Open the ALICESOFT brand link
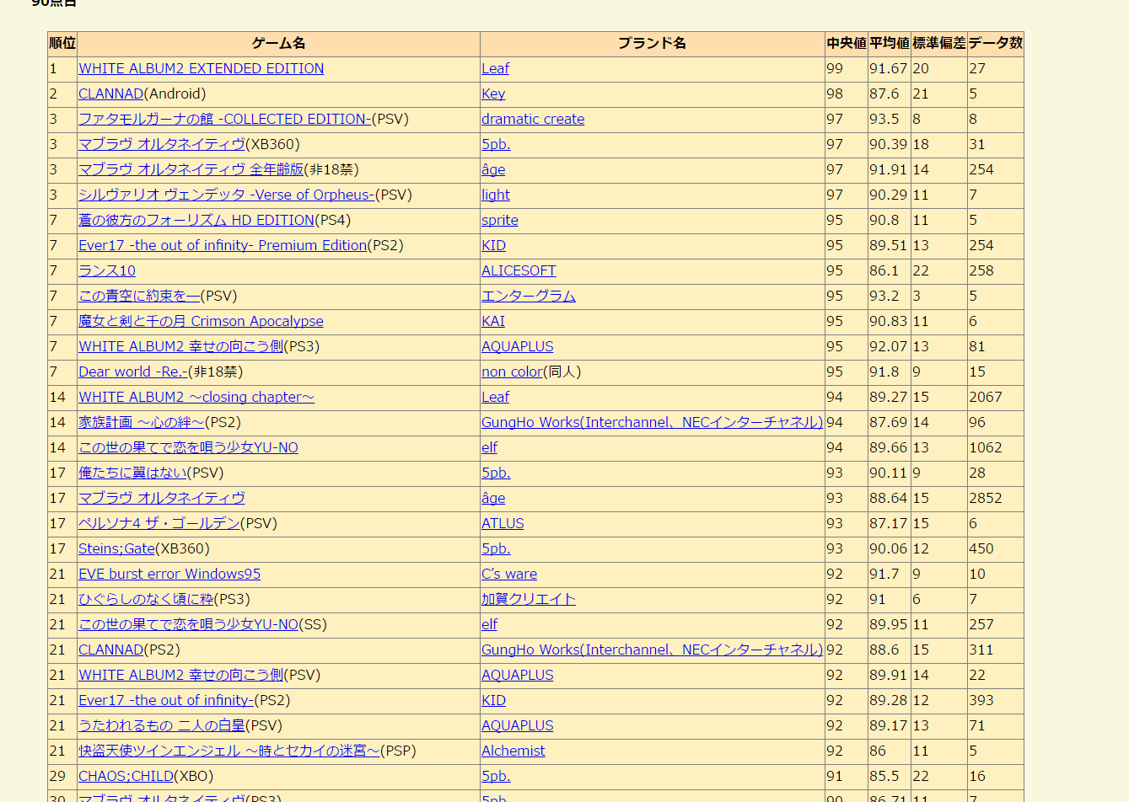This screenshot has width=1129, height=802. pyautogui.click(x=518, y=271)
